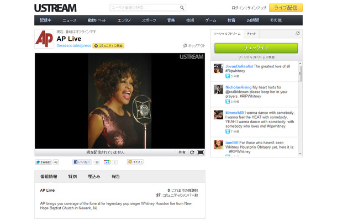
Task: Open the エンタメ navigation item
Action: 124,20
